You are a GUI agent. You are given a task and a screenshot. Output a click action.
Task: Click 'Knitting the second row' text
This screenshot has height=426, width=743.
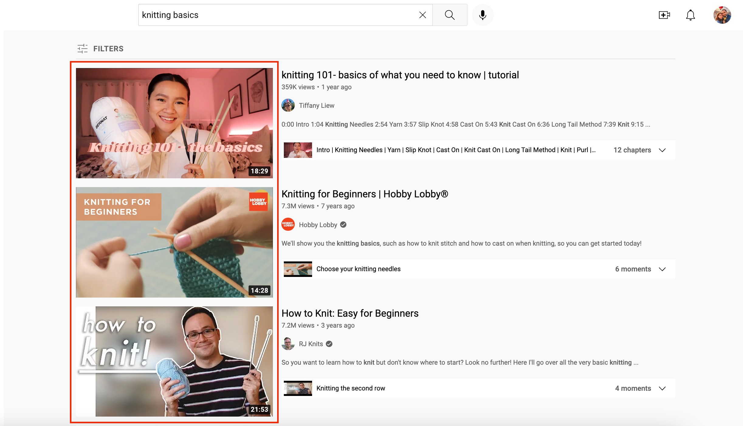pos(351,388)
